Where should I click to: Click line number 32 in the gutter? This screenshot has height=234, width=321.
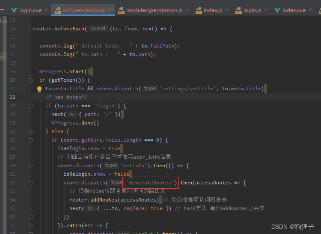12,183
